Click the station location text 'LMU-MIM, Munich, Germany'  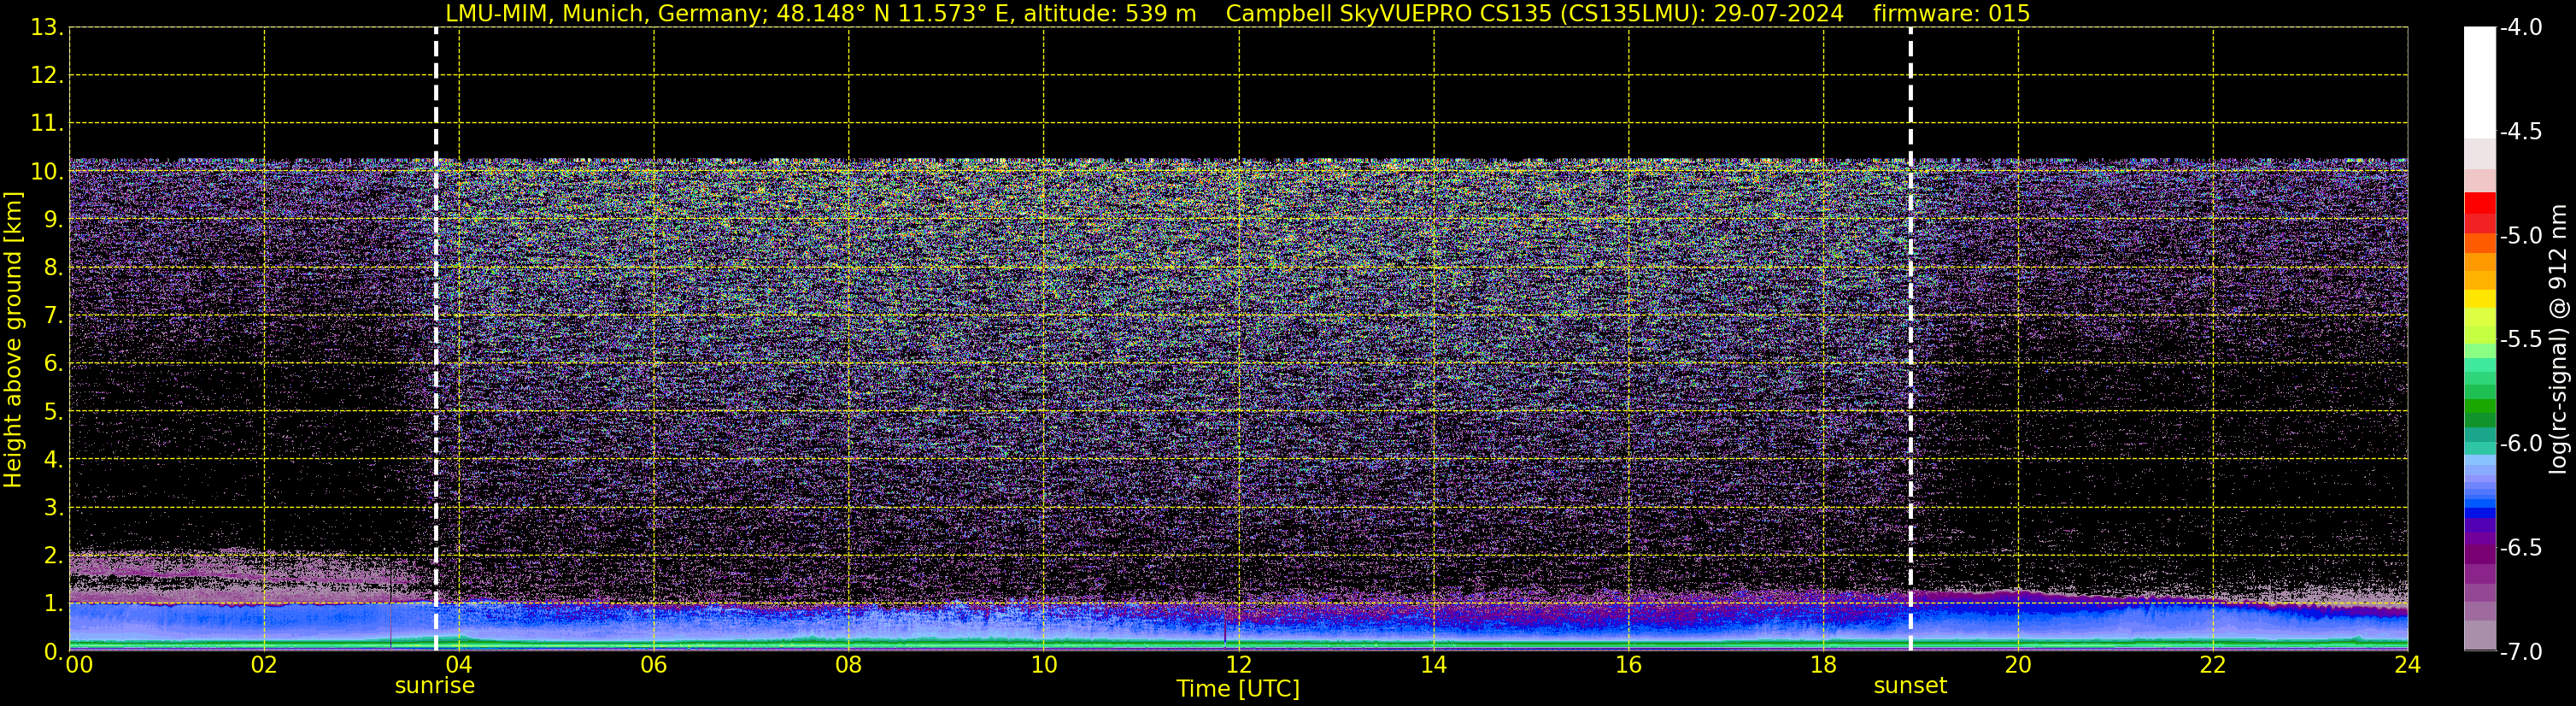pyautogui.click(x=607, y=13)
